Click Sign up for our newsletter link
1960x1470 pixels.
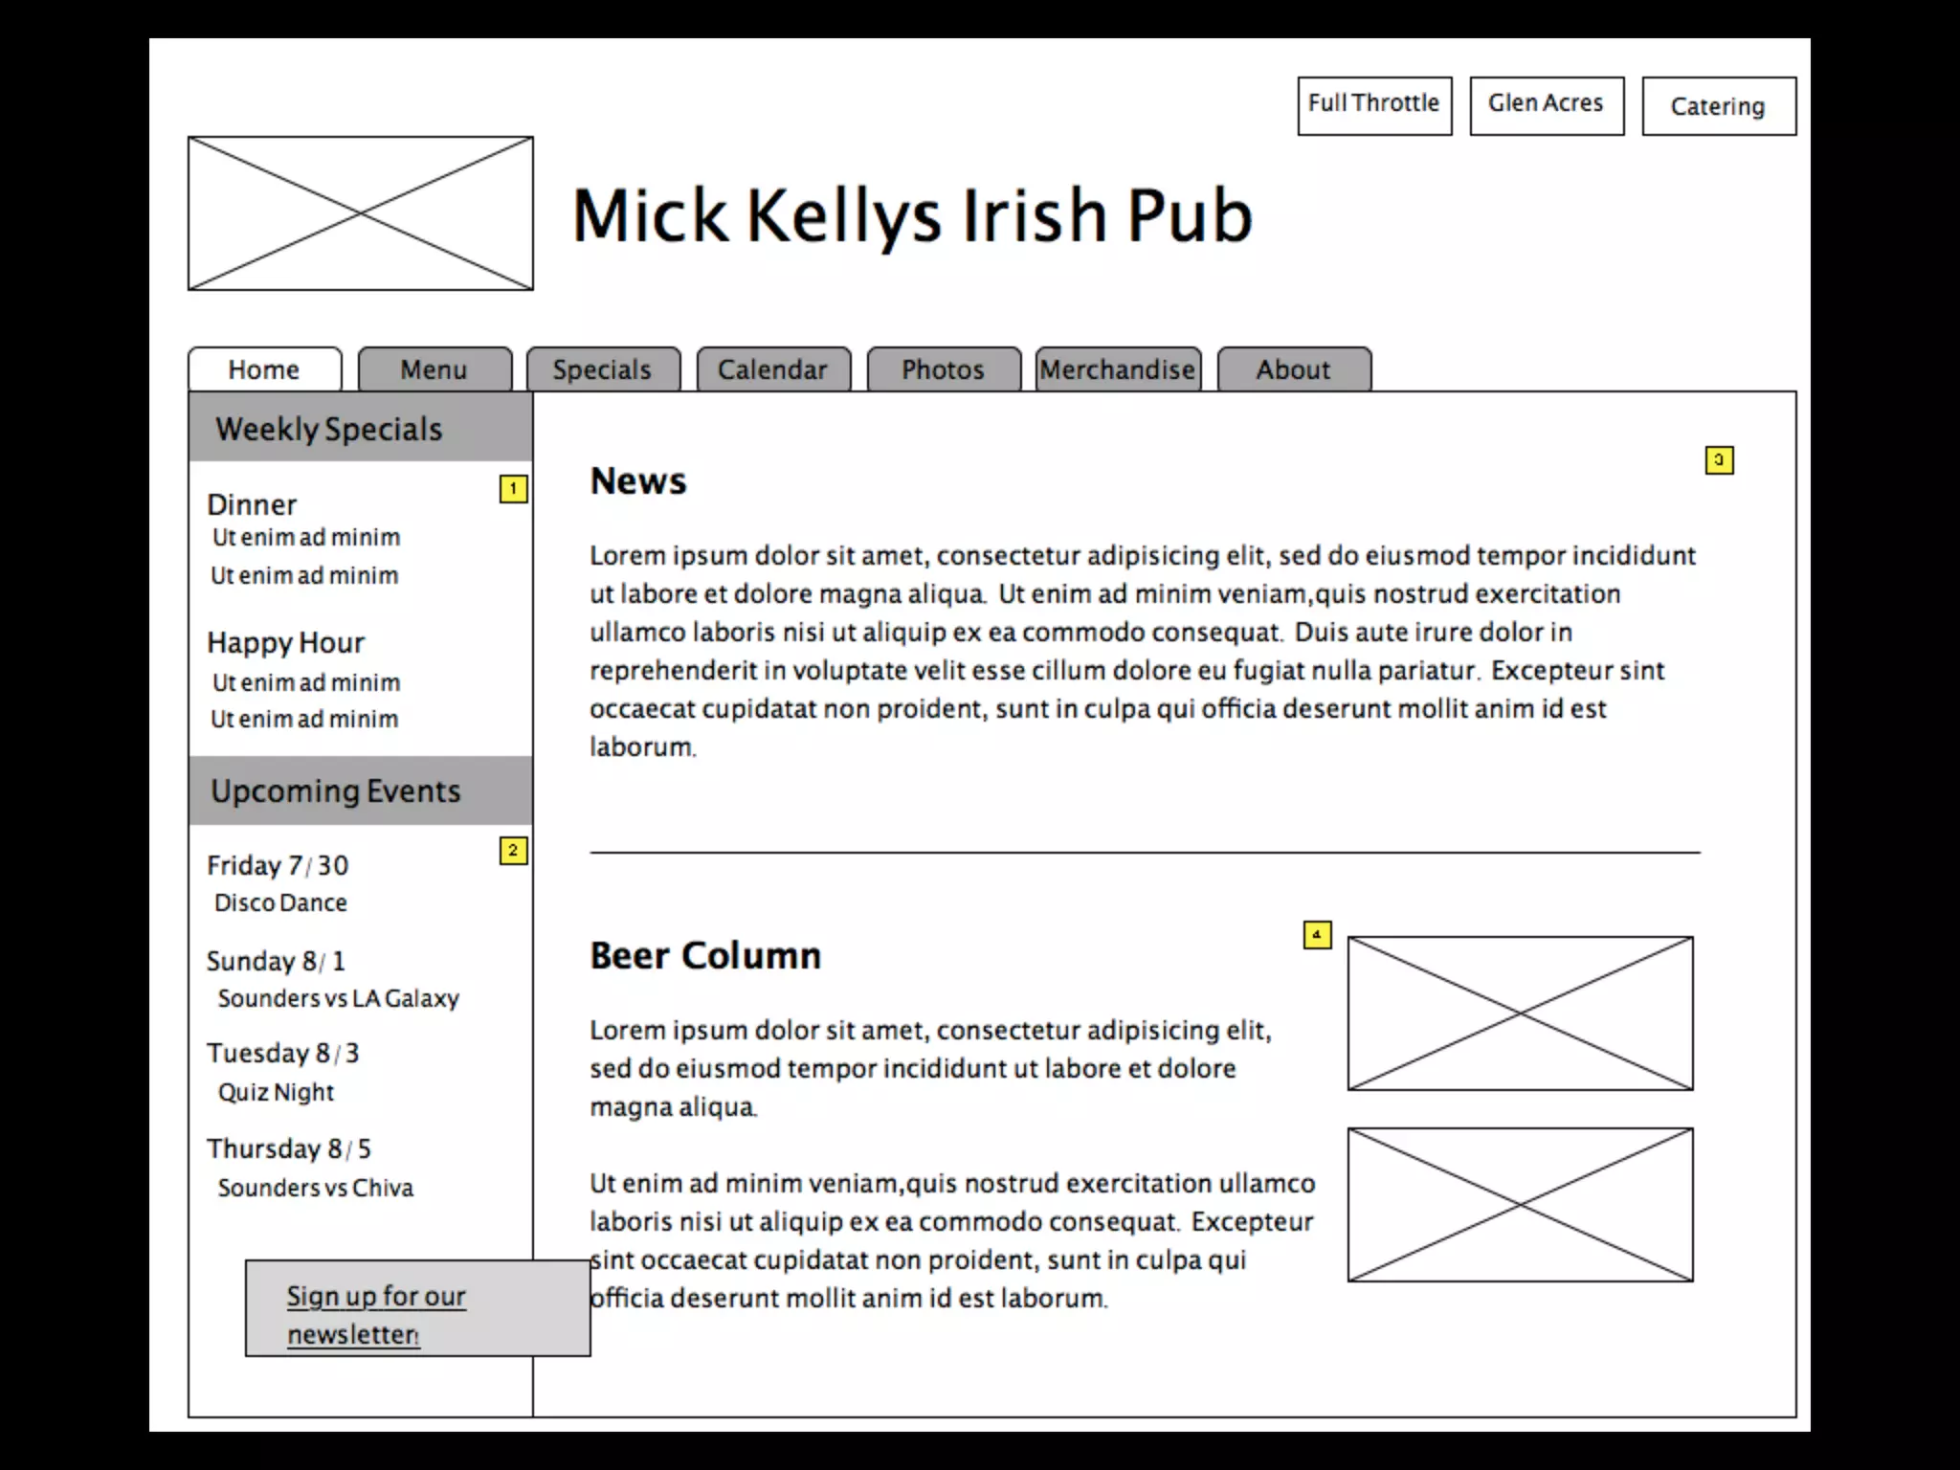[376, 1313]
